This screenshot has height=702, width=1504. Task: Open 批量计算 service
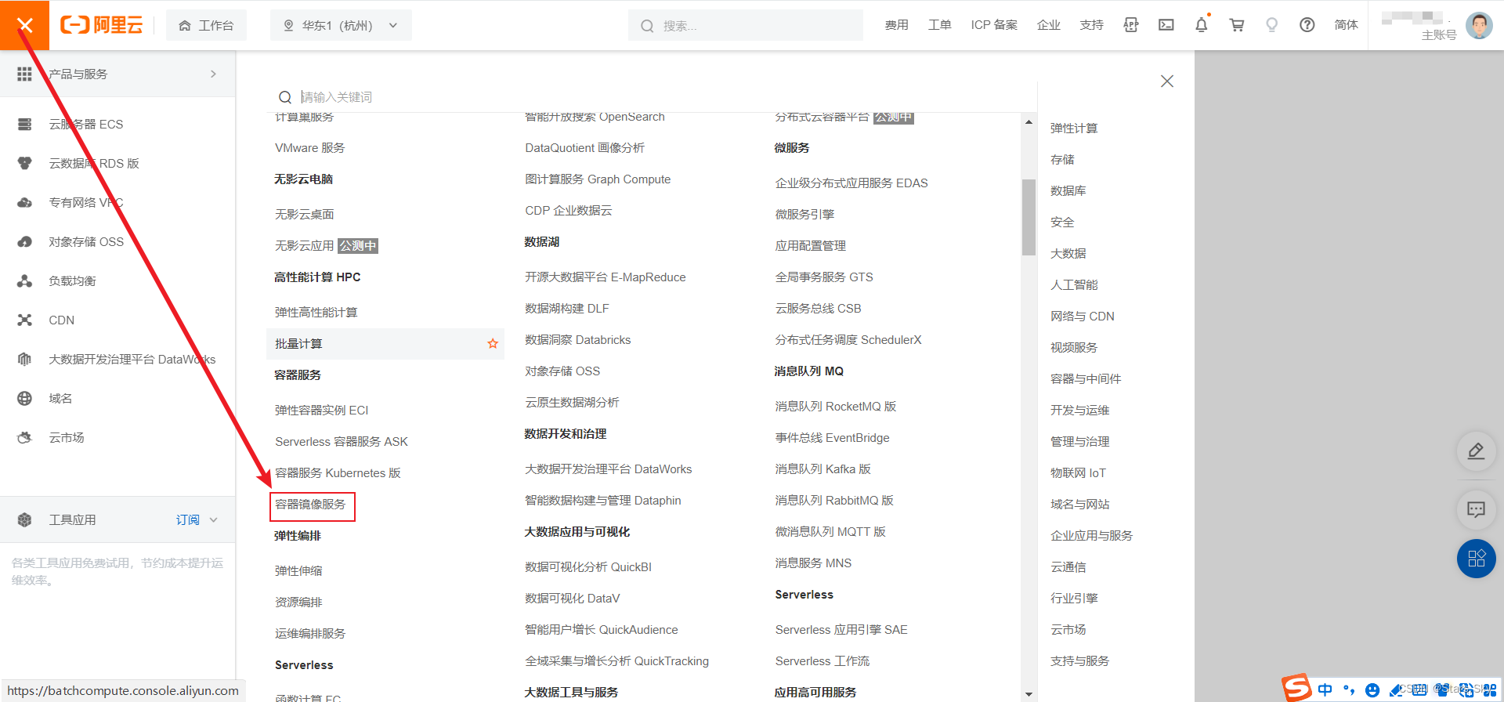[298, 343]
